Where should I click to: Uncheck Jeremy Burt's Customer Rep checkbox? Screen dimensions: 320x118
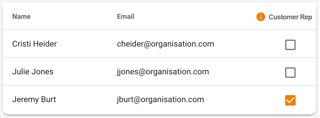(290, 100)
